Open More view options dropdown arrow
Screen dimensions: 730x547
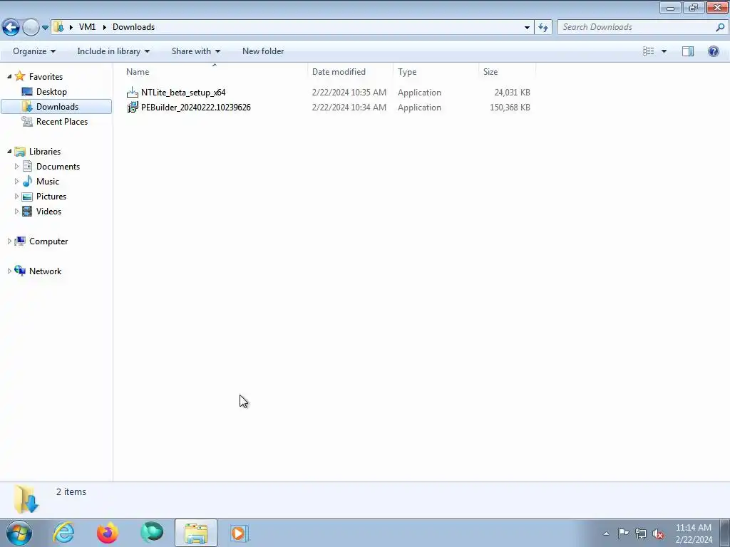click(x=664, y=51)
